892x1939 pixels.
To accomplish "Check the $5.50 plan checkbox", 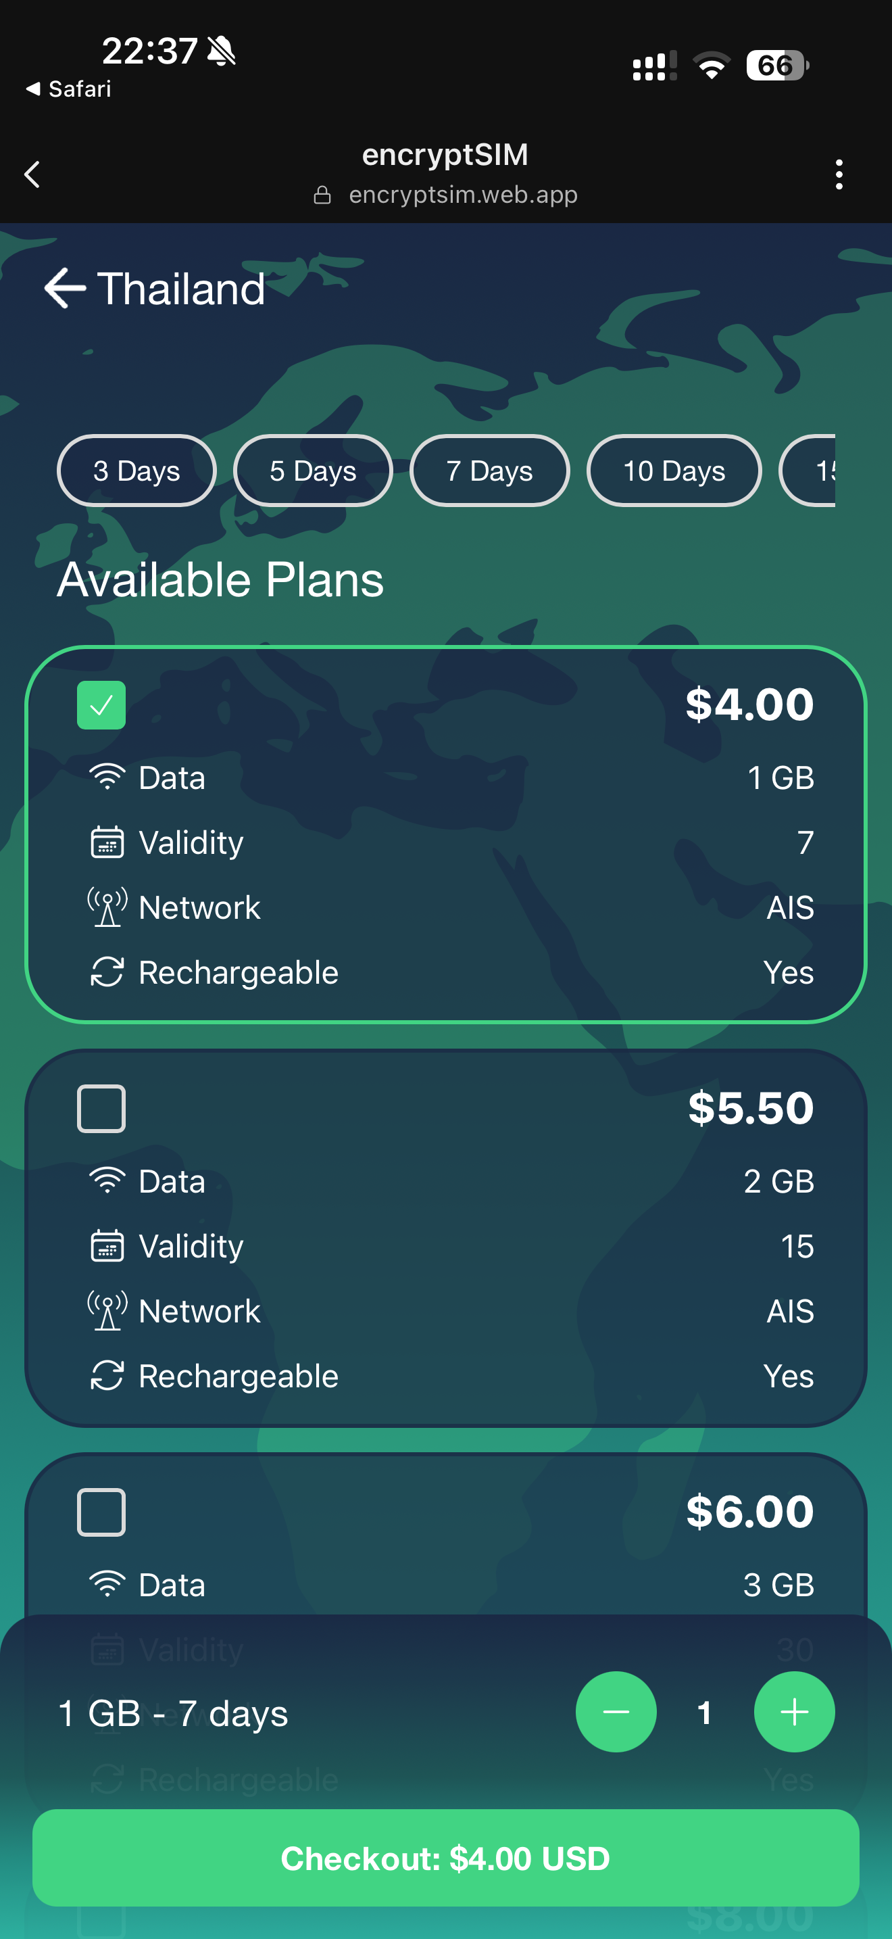I will (101, 1109).
